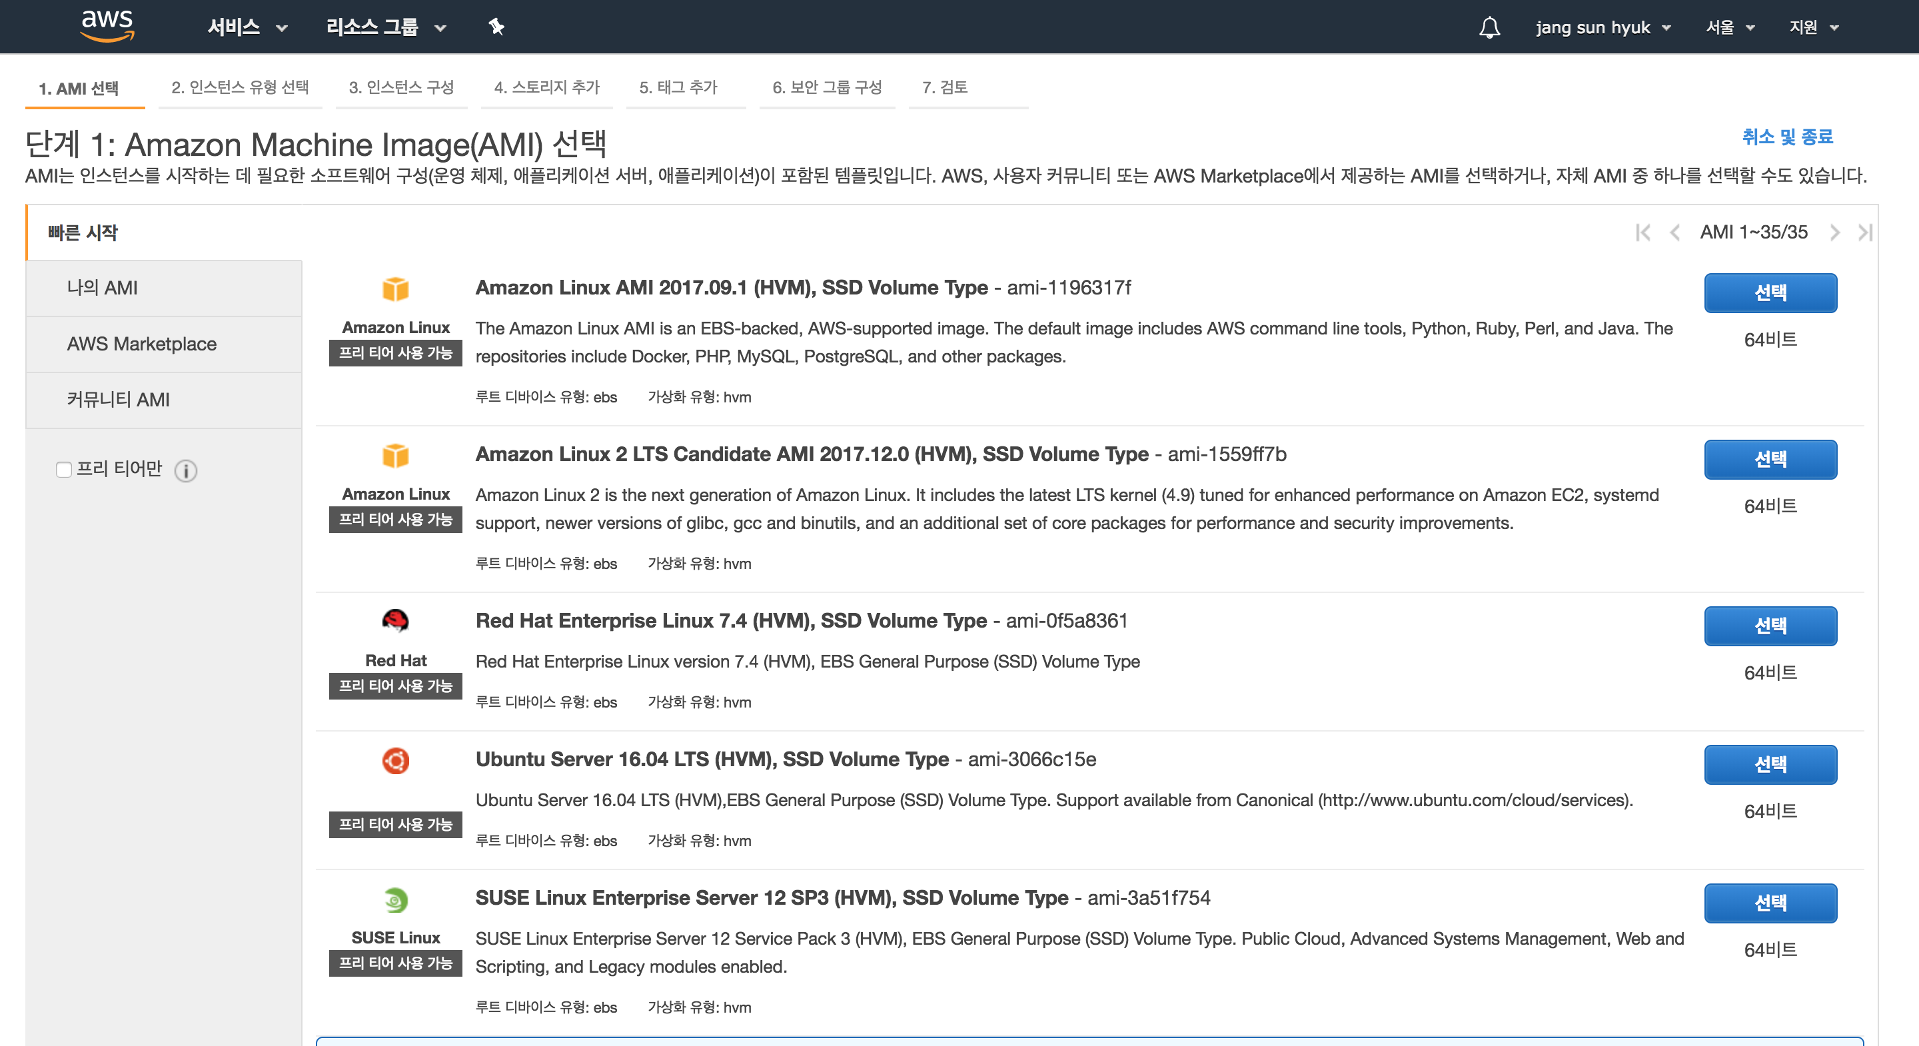This screenshot has width=1919, height=1046.
Task: Click the Red Hat logo icon
Action: (x=396, y=620)
